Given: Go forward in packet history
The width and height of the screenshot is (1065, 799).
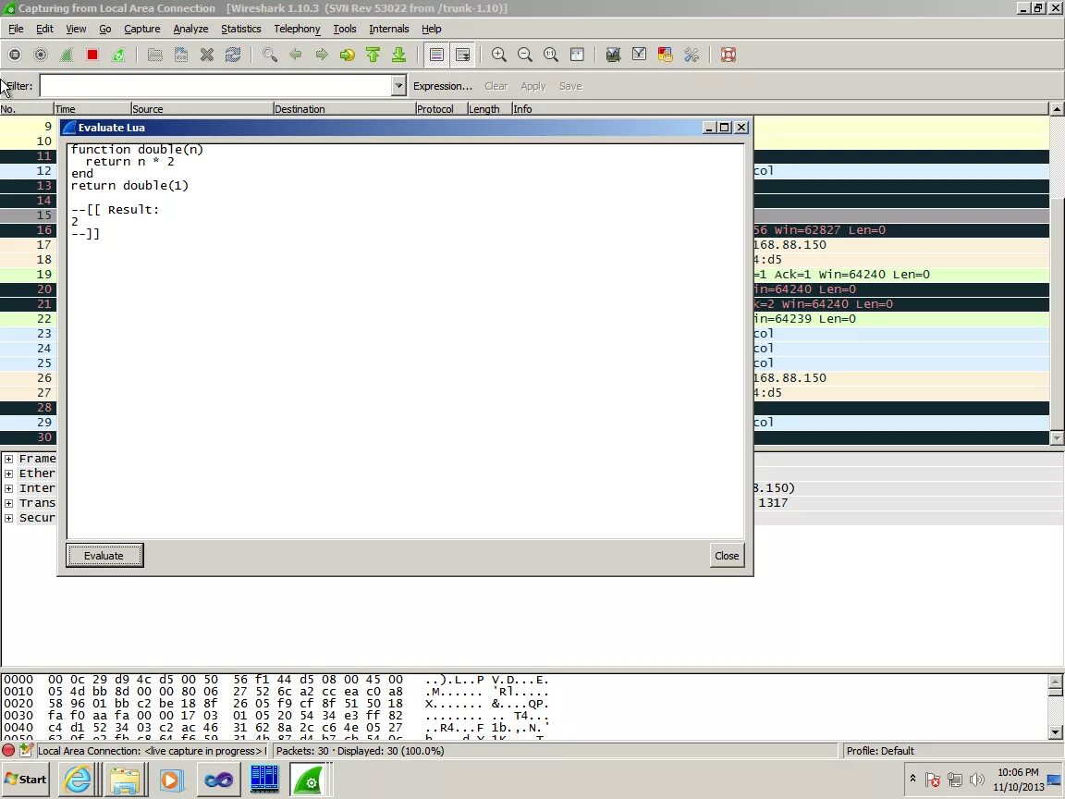Looking at the screenshot, I should [x=322, y=55].
